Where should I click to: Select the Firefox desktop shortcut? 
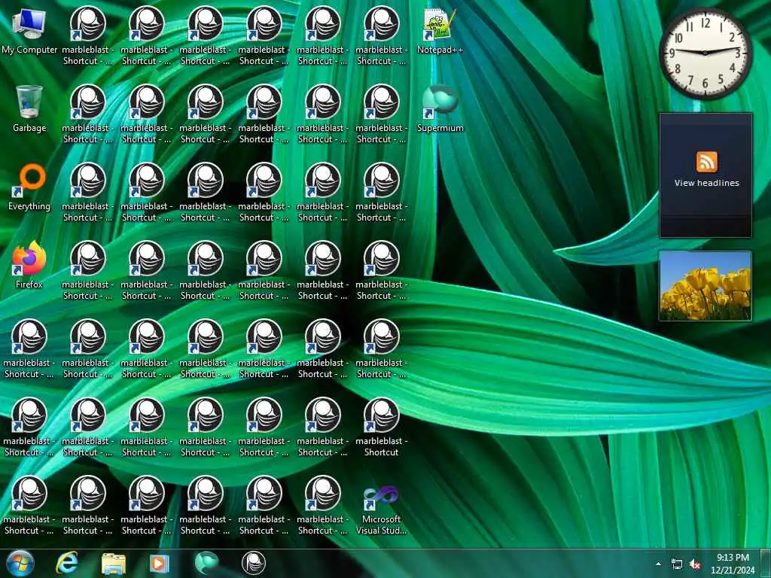(29, 266)
